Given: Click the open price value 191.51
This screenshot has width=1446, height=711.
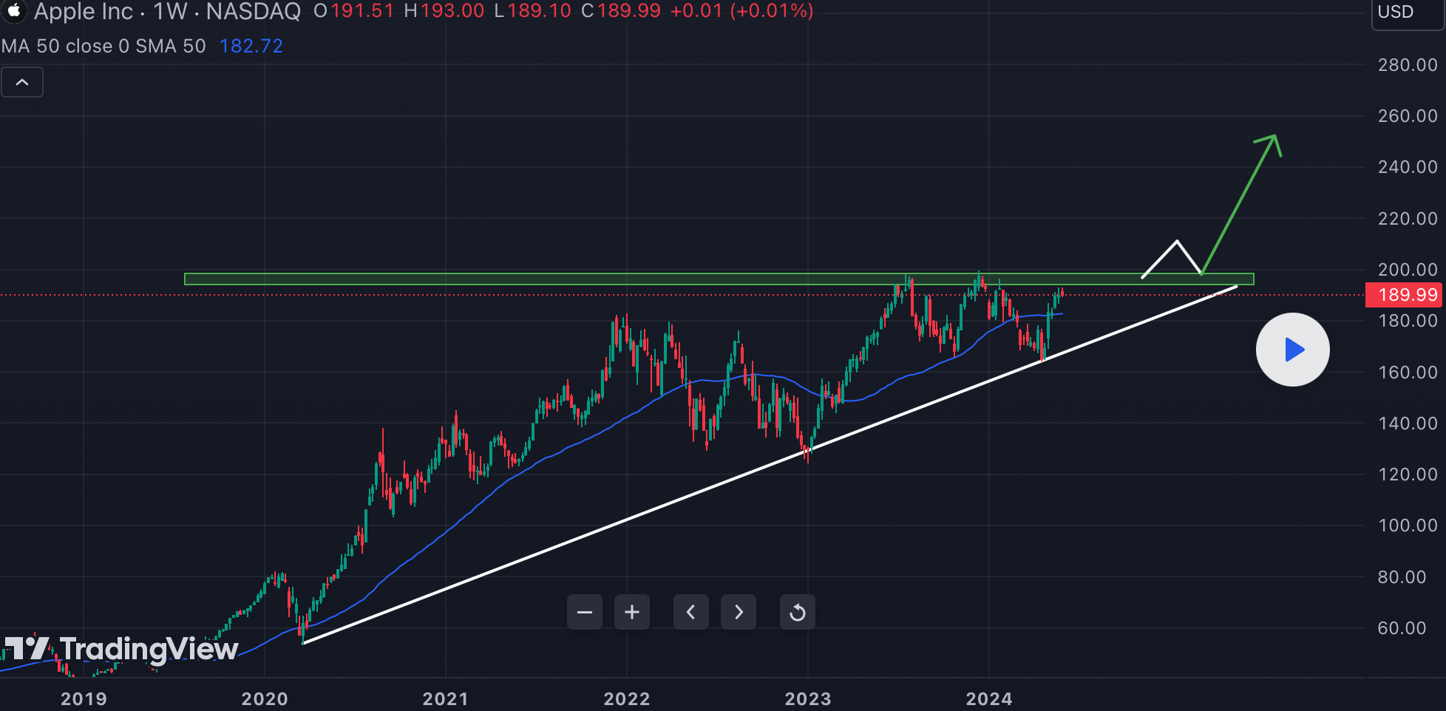Looking at the screenshot, I should click(x=362, y=11).
